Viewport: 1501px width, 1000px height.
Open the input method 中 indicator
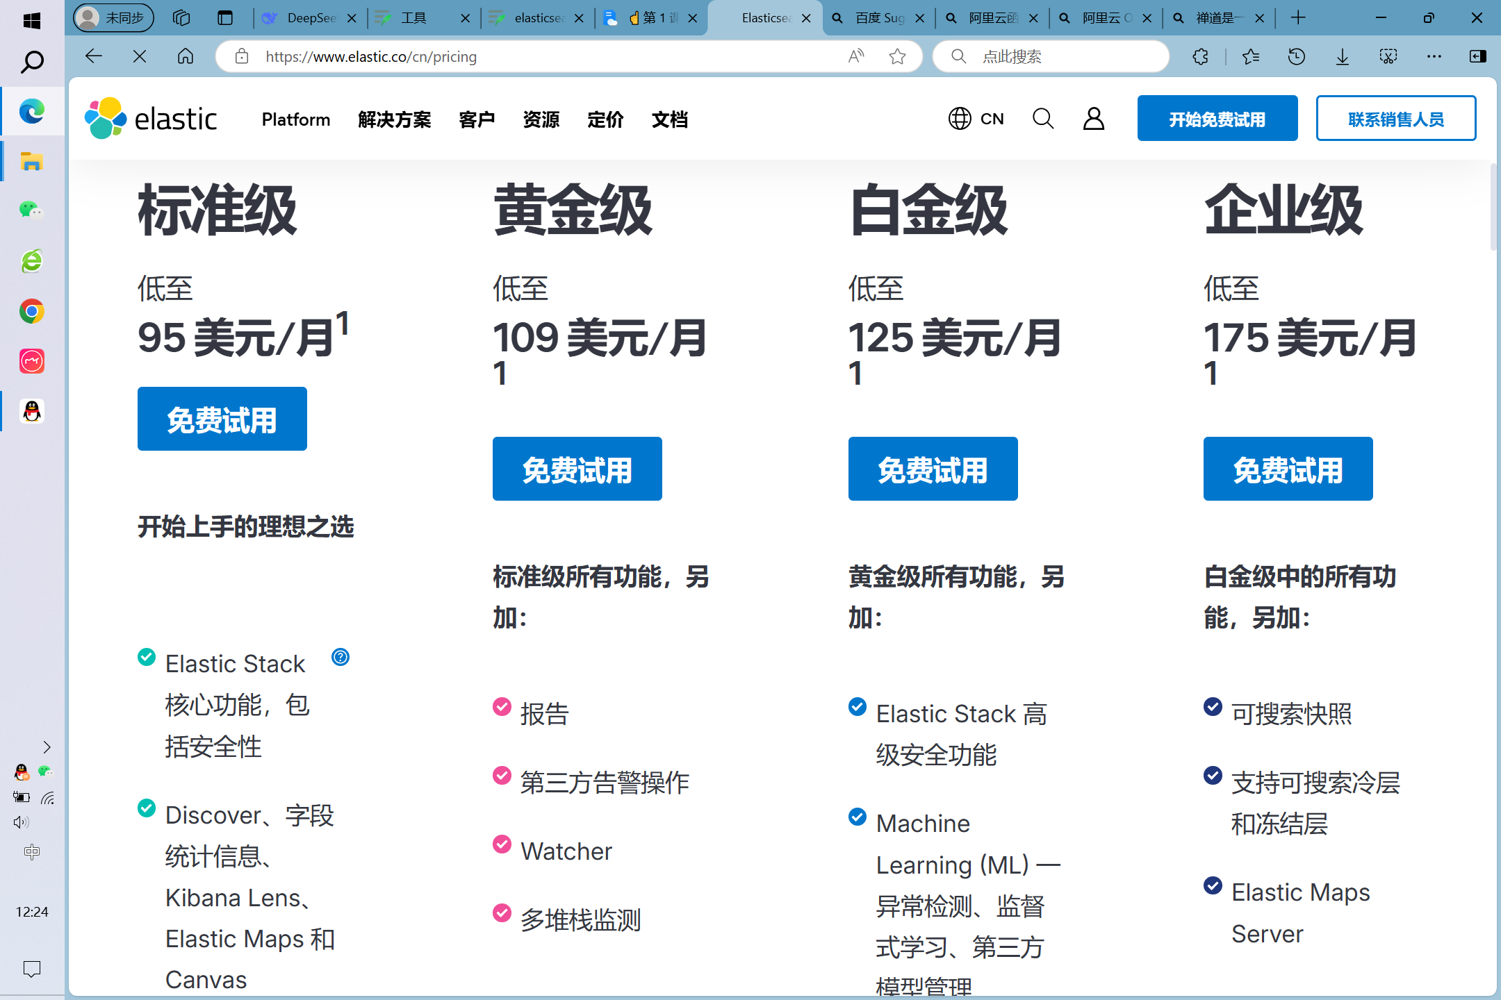(32, 851)
